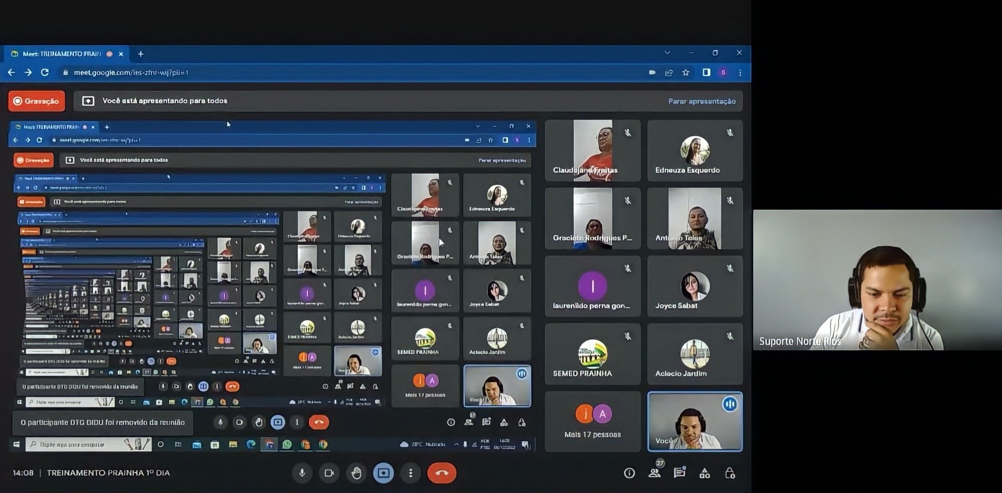Open Chrome three-dot menu
Image resolution: width=1002 pixels, height=493 pixels.
[740, 73]
